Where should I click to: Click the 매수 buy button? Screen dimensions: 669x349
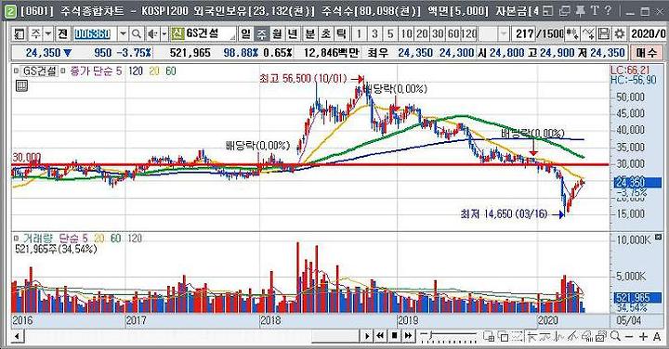[x=647, y=53]
